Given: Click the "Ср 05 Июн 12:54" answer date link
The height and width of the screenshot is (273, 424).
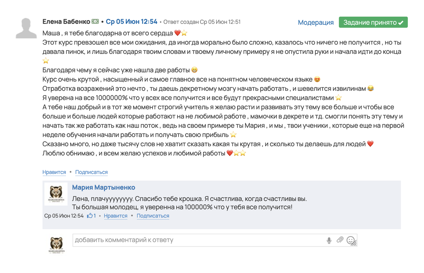Looking at the screenshot, I should [132, 22].
